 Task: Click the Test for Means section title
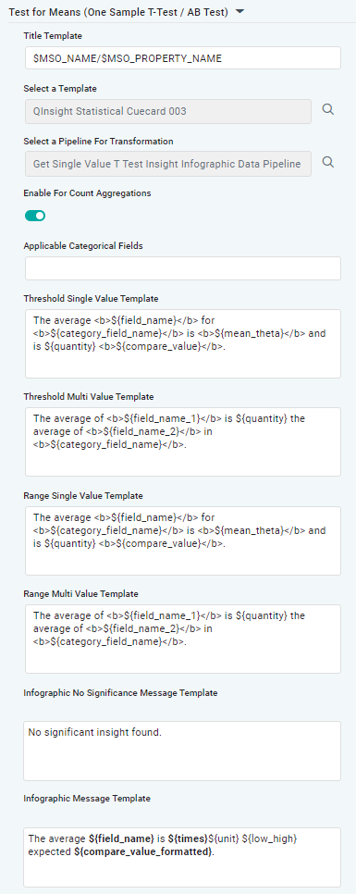pos(118,12)
